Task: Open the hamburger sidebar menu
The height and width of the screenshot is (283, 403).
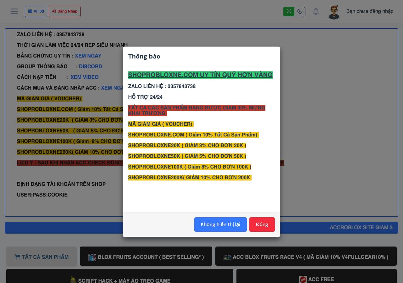Action: tap(14, 11)
